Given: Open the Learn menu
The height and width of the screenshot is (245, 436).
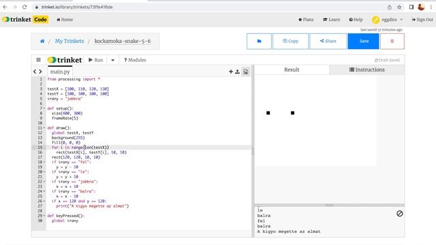Looking at the screenshot, I should (x=332, y=20).
